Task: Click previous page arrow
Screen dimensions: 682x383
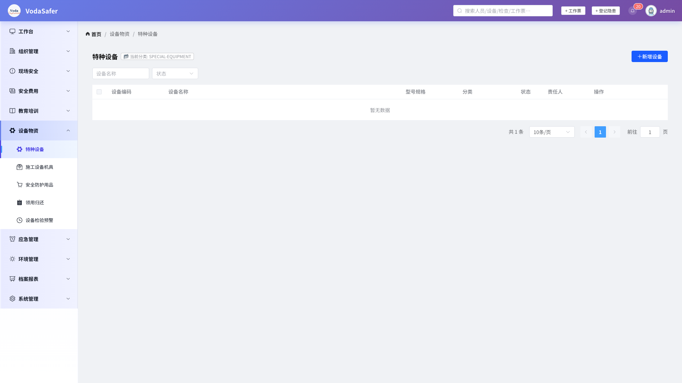Action: click(x=586, y=132)
